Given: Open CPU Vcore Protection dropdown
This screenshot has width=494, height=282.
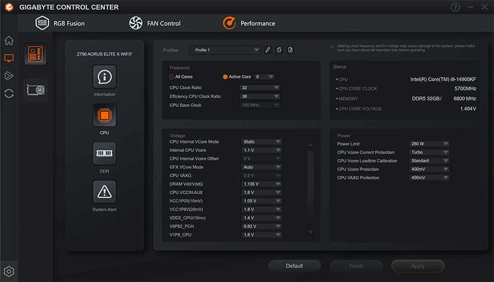Looking at the screenshot, I should pyautogui.click(x=429, y=170).
